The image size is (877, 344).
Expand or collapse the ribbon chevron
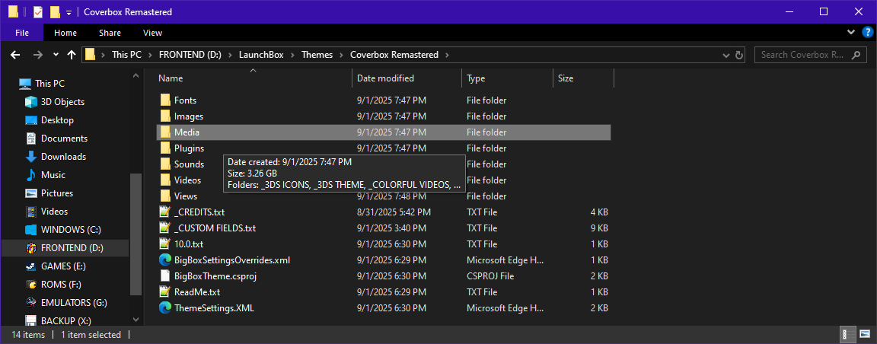(x=851, y=33)
